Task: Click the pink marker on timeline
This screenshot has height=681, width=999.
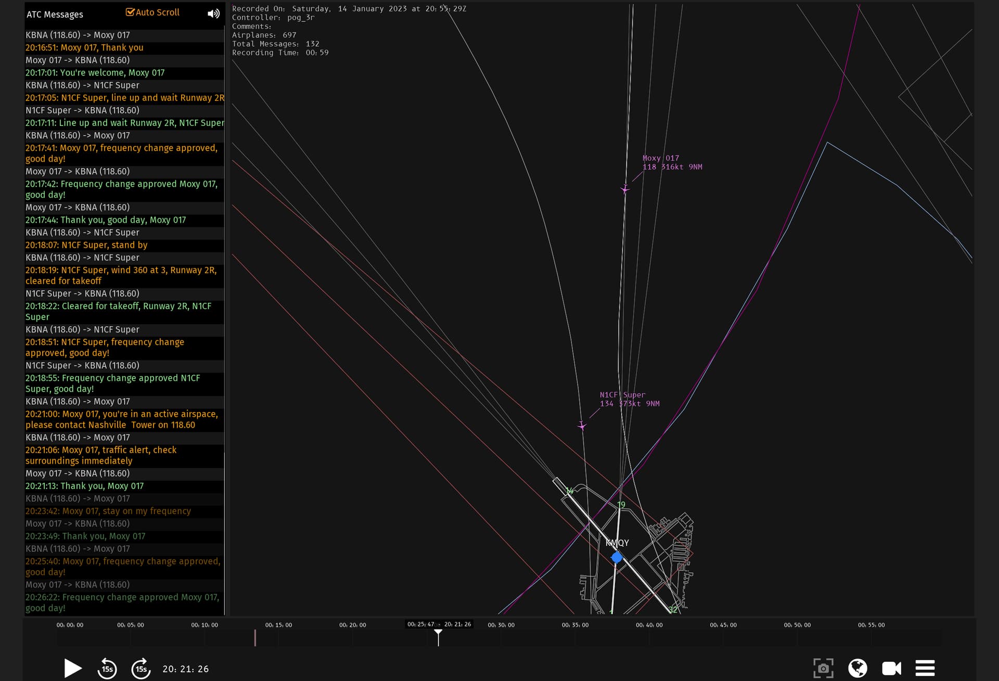Action: pos(255,638)
